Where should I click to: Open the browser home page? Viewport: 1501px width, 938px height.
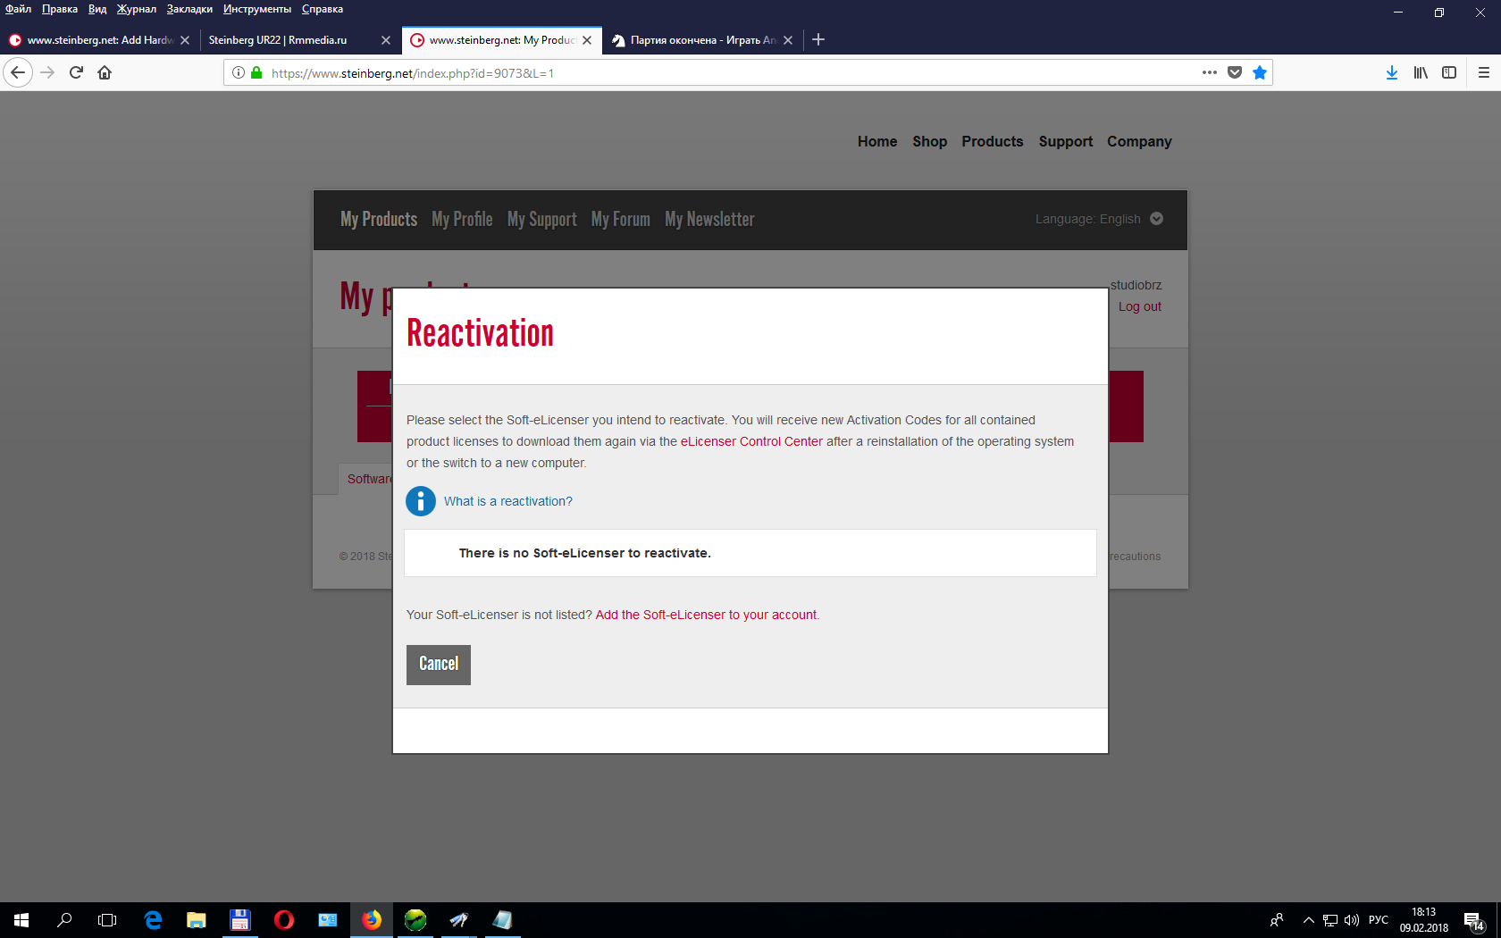tap(105, 72)
